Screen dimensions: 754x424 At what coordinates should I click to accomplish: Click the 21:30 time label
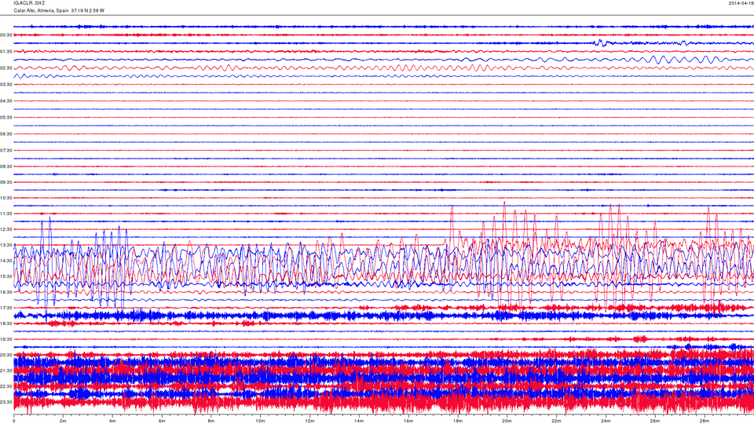pos(6,371)
